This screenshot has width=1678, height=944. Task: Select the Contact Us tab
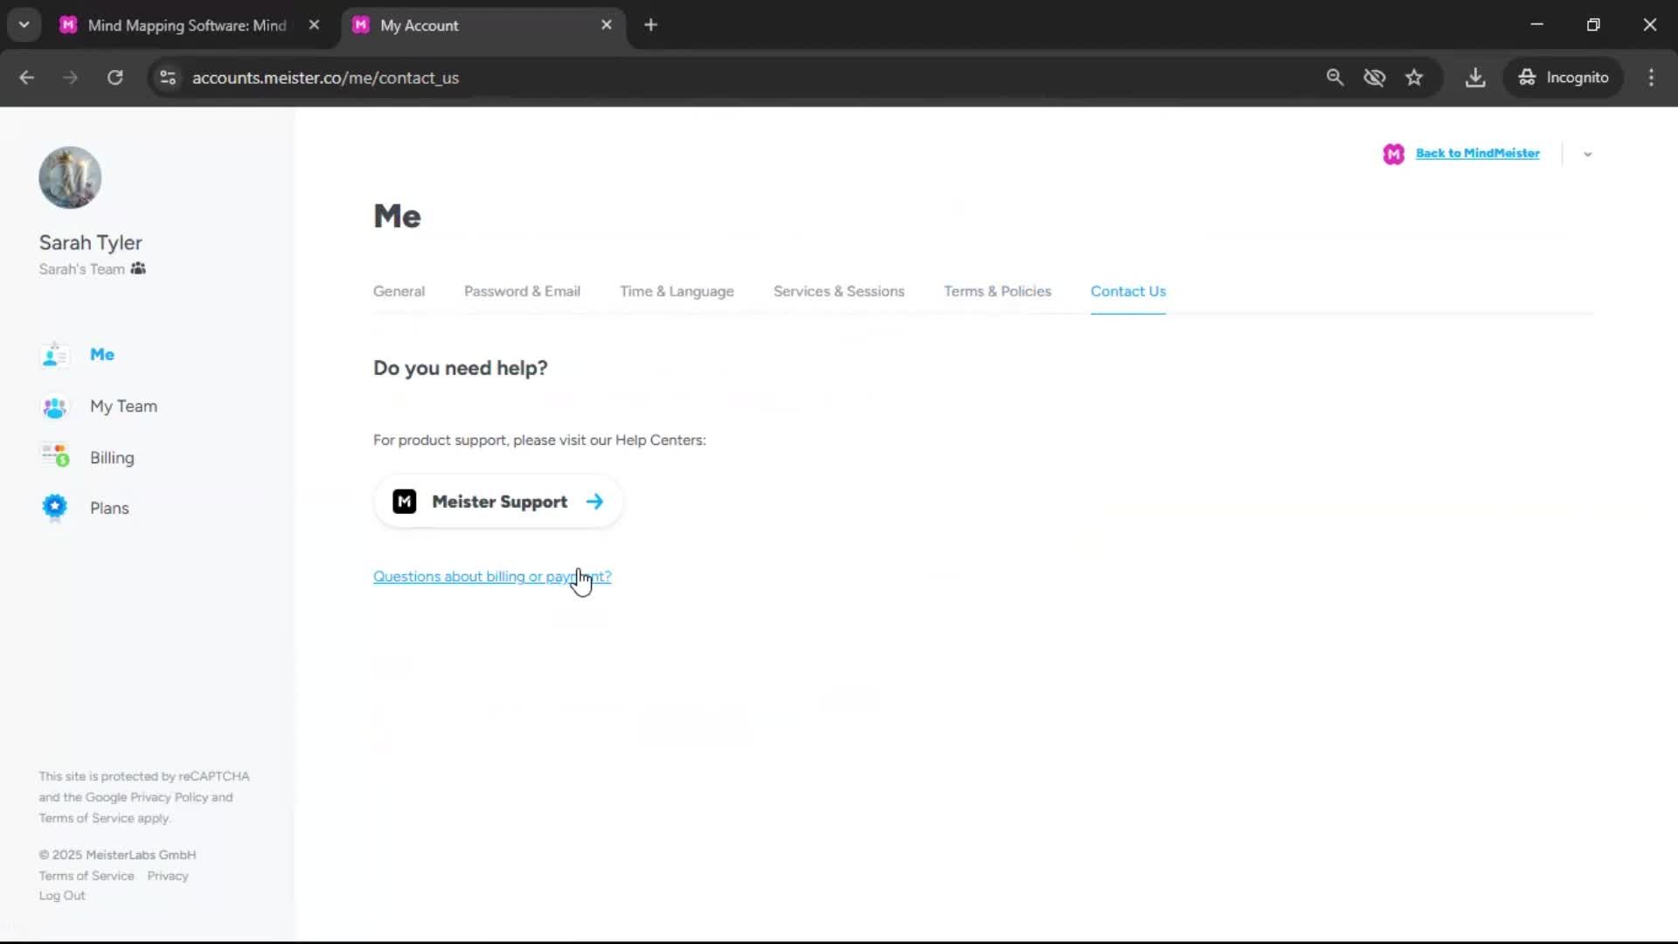point(1127,292)
